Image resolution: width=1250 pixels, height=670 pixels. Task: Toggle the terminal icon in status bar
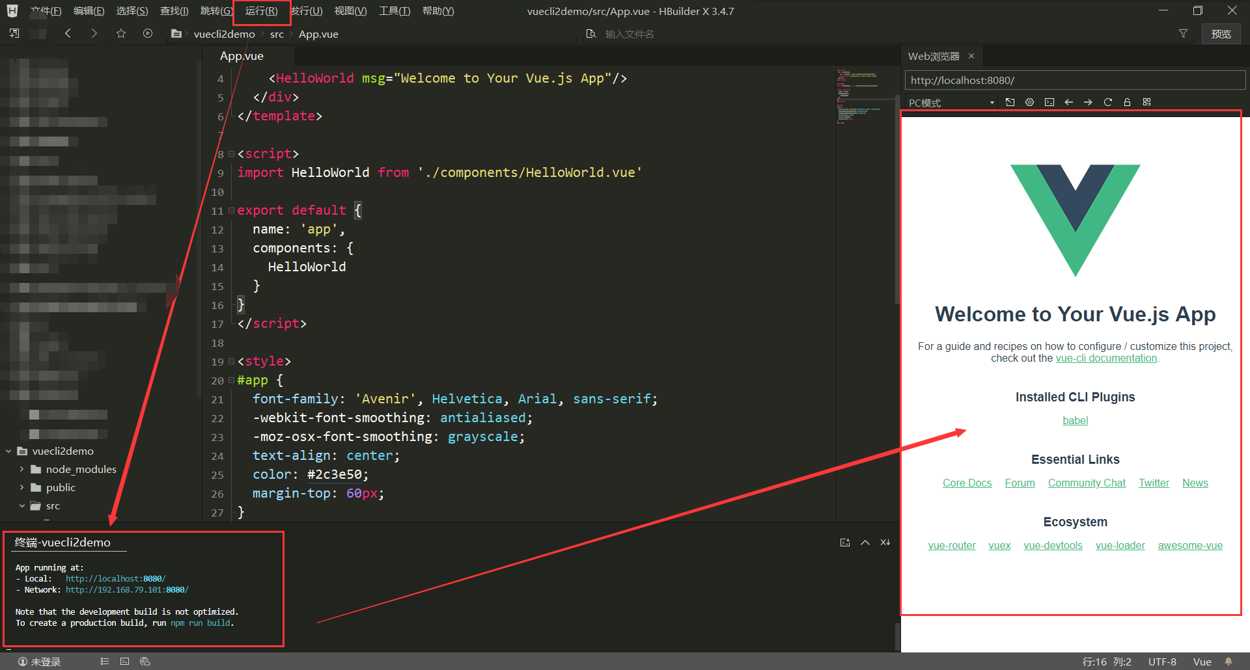tap(124, 662)
